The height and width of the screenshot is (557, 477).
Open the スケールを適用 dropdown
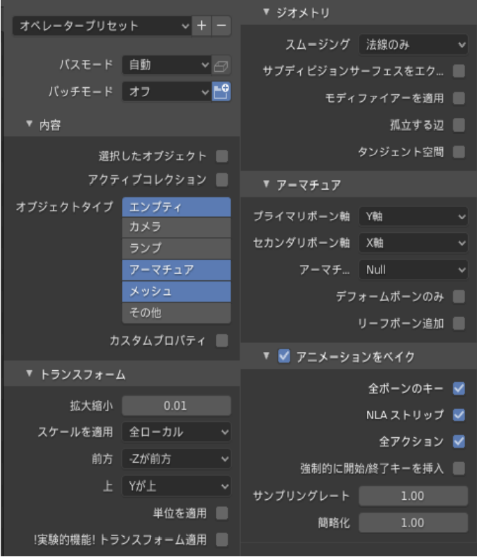click(176, 432)
